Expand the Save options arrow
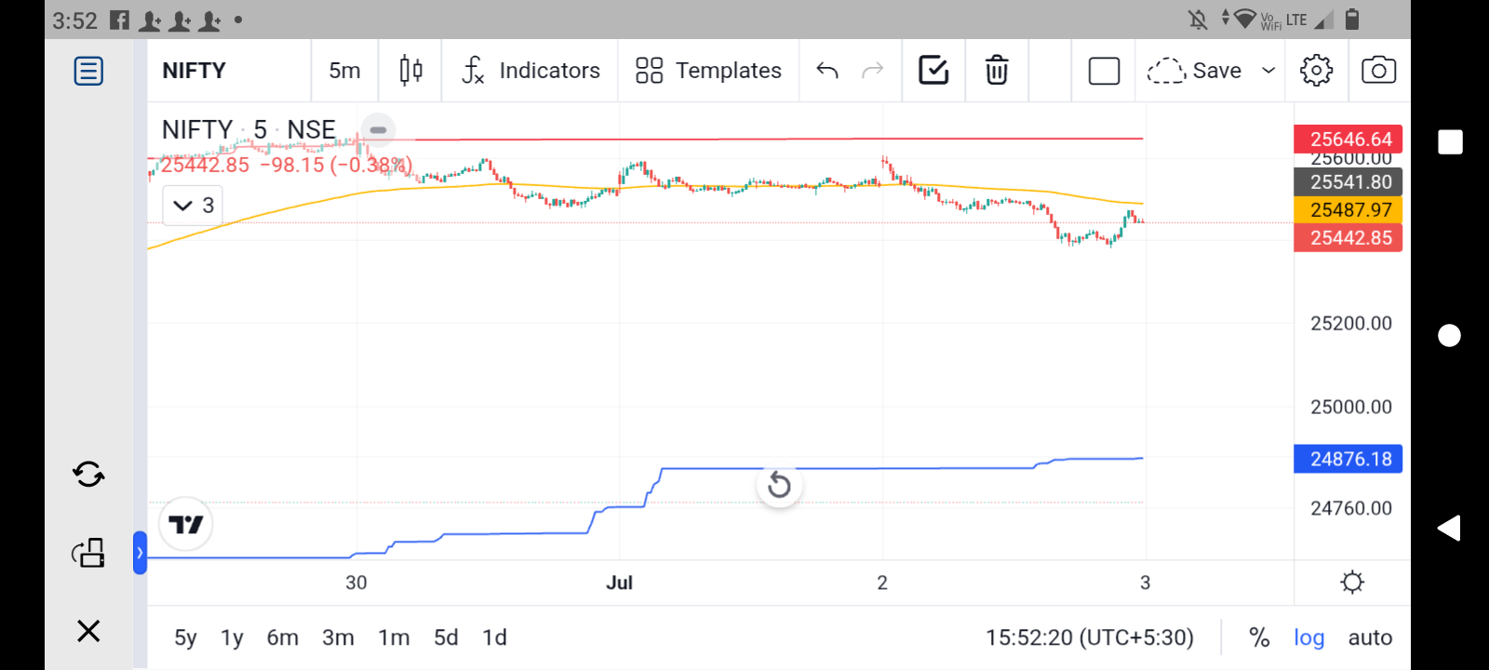This screenshot has height=670, width=1489. click(x=1268, y=71)
